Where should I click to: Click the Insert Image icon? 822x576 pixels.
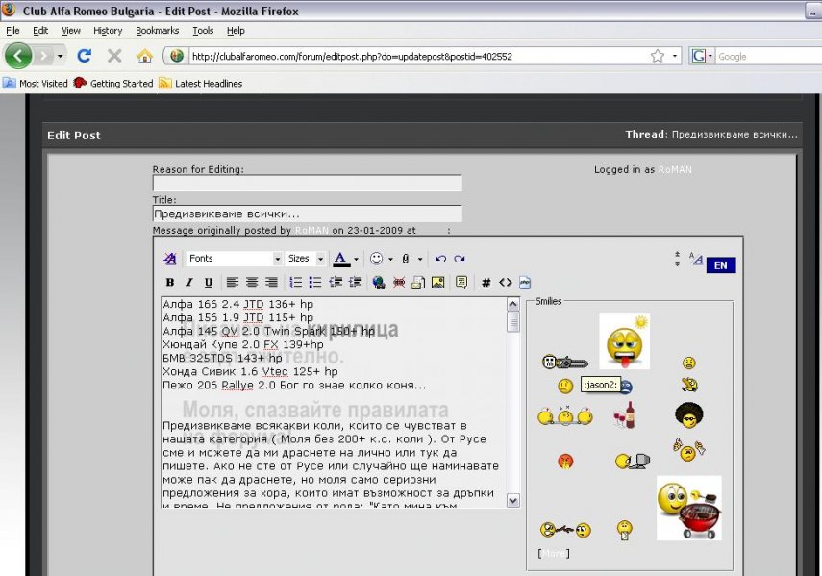438,283
